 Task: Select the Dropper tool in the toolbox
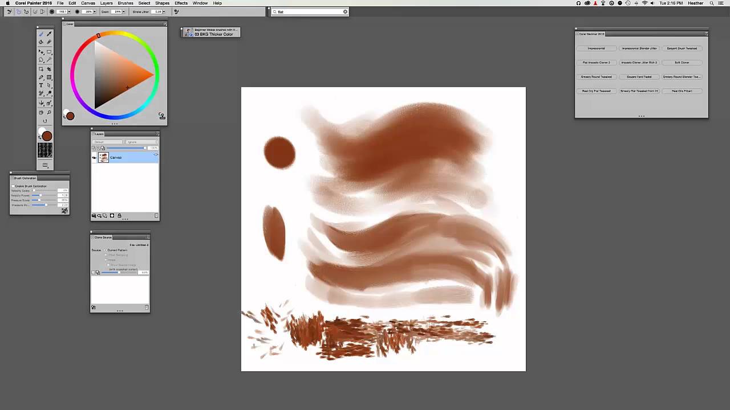coord(49,34)
